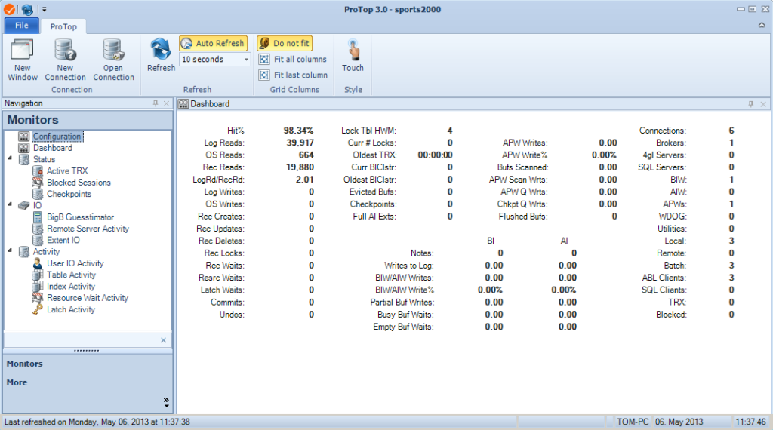Select Configuration in the Monitors tree
The width and height of the screenshot is (773, 430).
pos(57,137)
